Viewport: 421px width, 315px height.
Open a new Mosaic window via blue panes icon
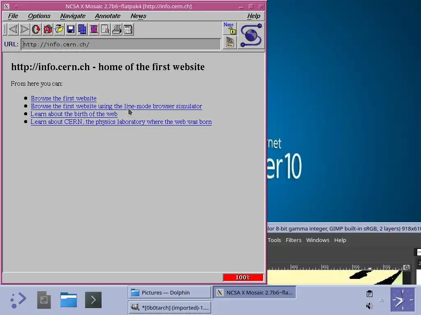point(82,29)
